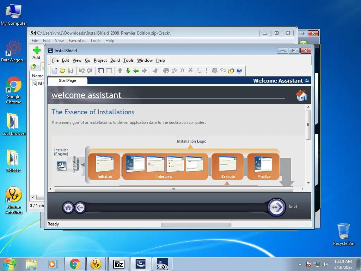Open the Edit menu in InstallShield
This screenshot has width=361, height=271.
[65, 60]
